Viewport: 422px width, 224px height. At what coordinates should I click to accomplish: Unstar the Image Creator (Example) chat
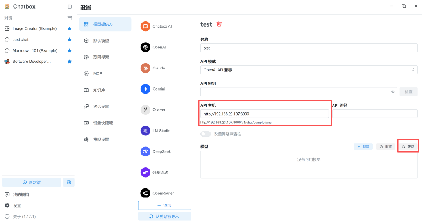[70, 28]
